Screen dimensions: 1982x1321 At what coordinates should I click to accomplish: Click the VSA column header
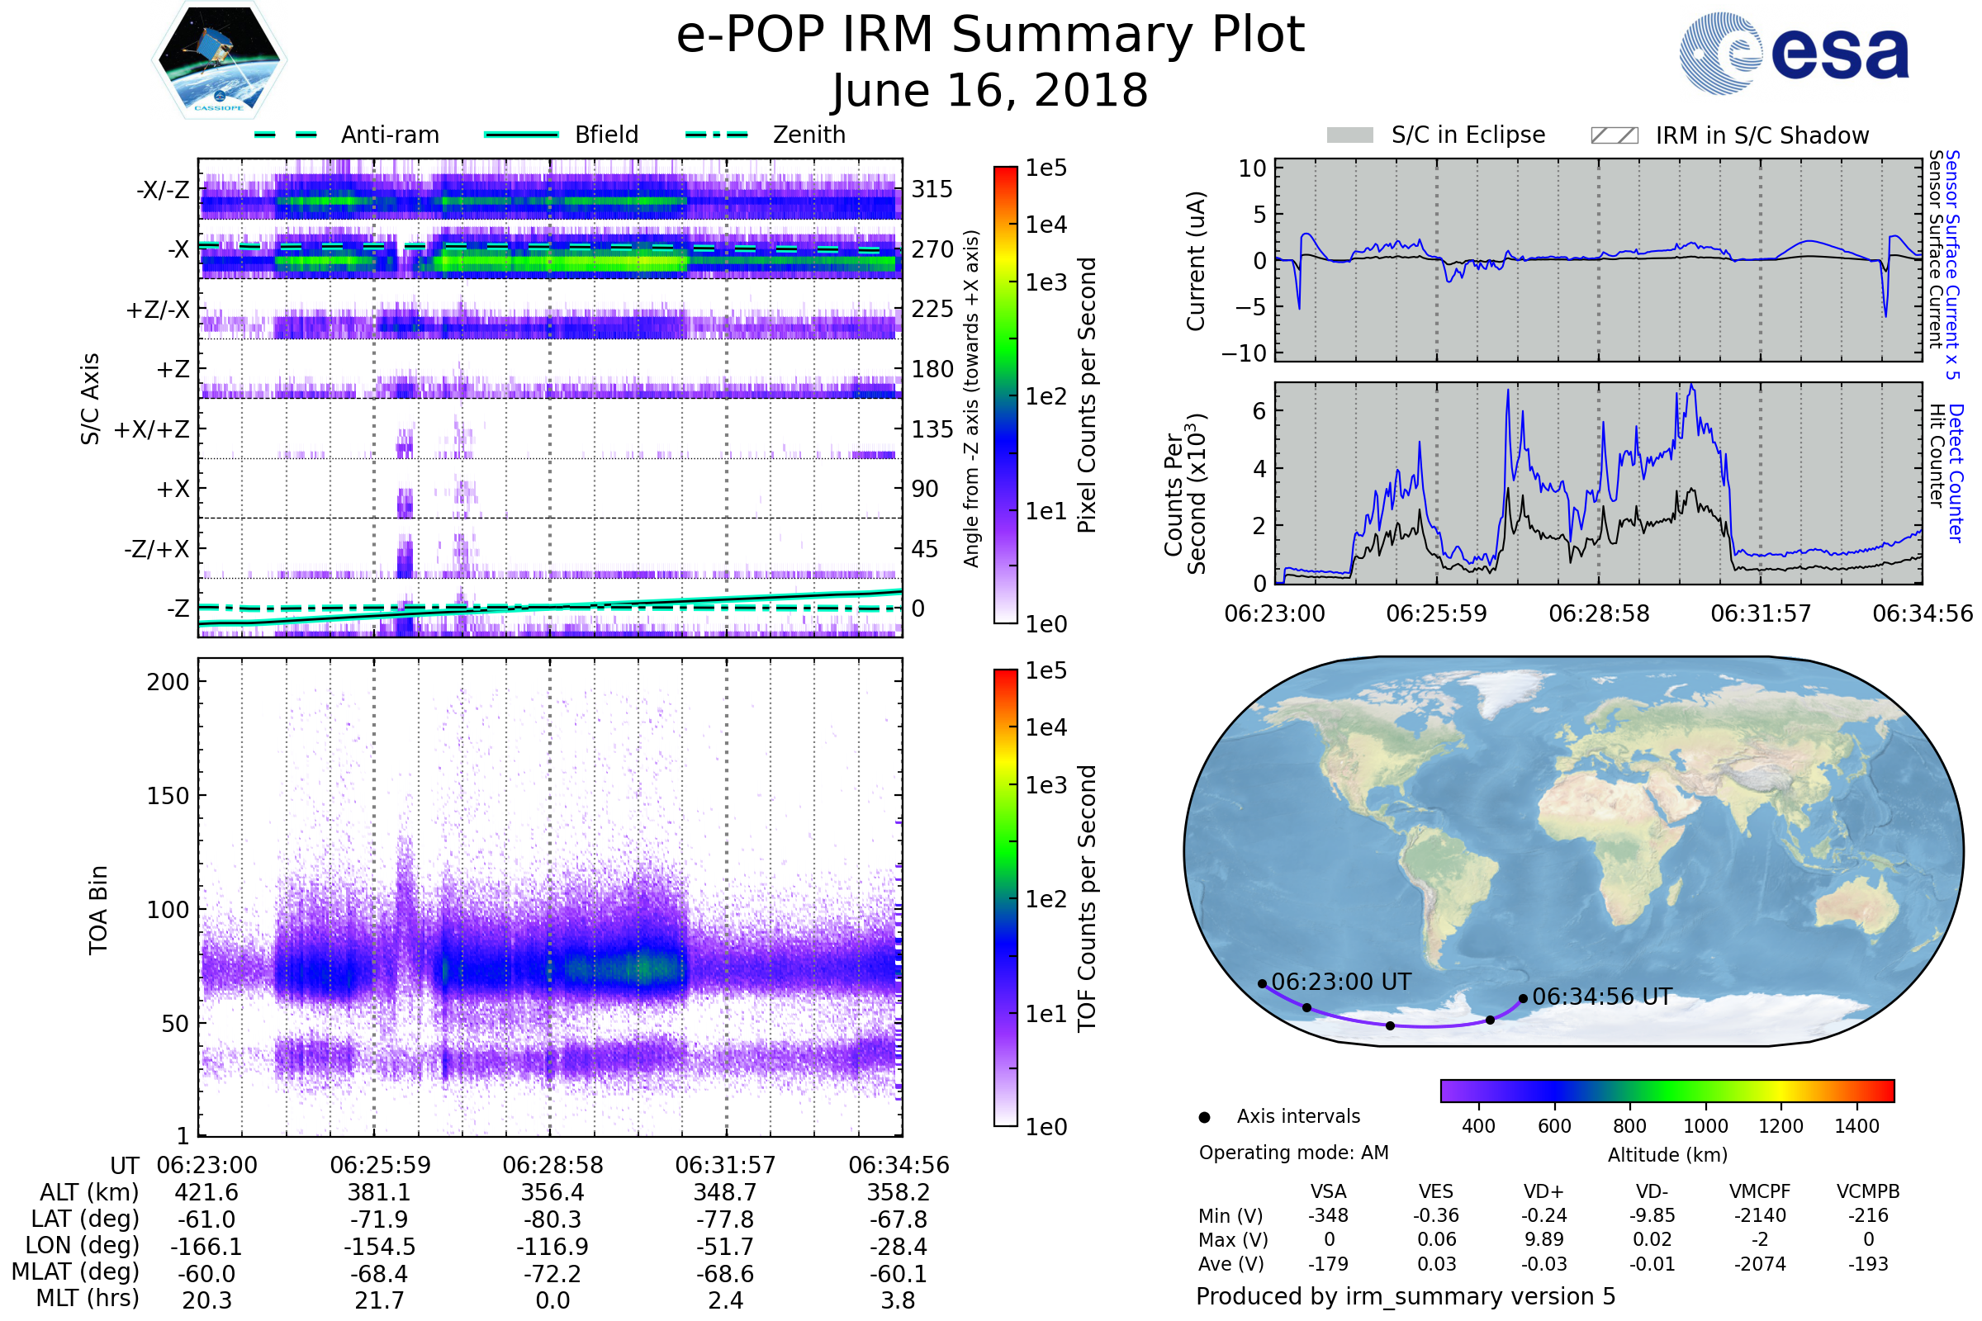click(x=1328, y=1191)
